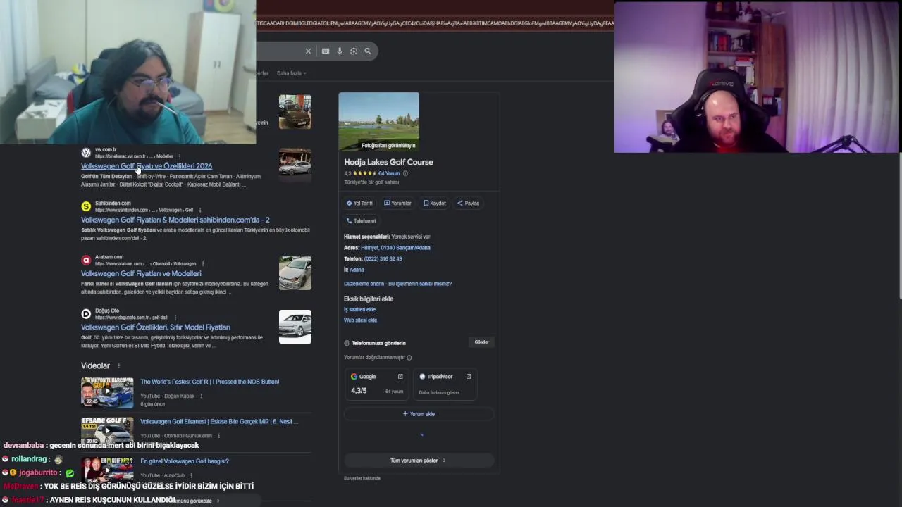This screenshot has width=902, height=507.
Task: Open the 'Hodja Lakes Golf Course' title
Action: click(388, 162)
